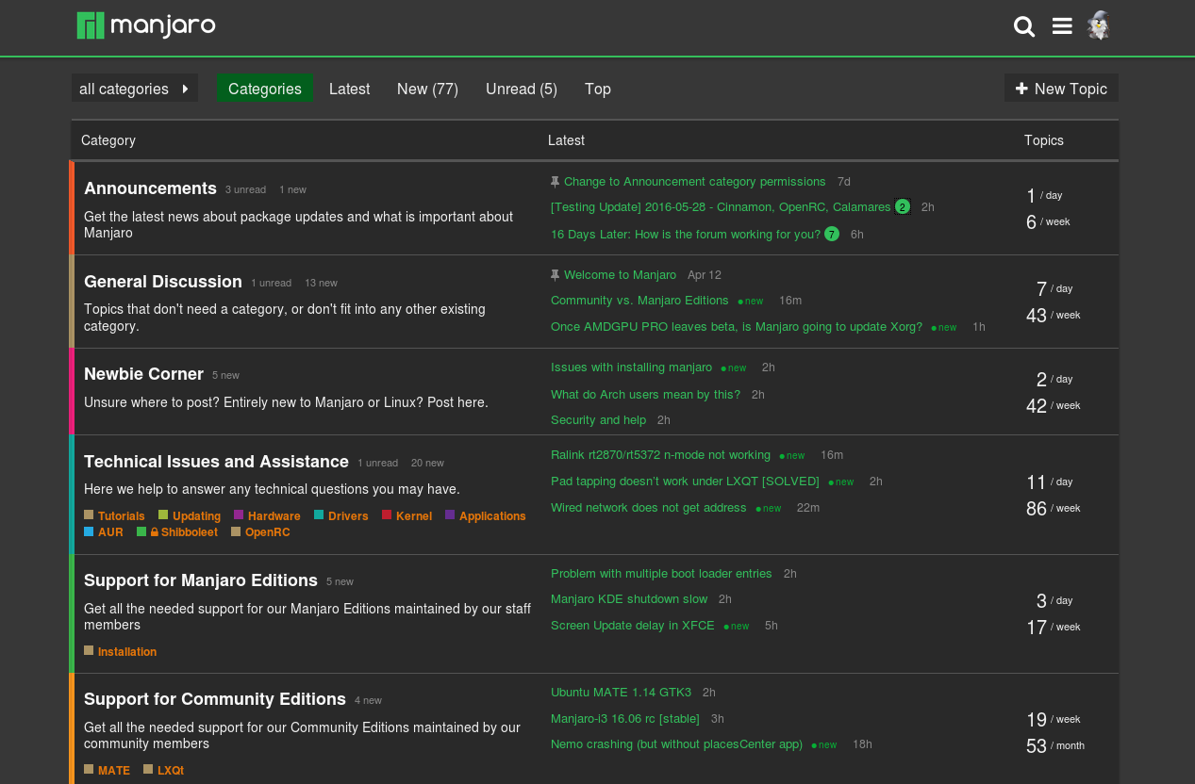1195x784 pixels.
Task: Click the lock icon on the Shibboleet subcategory
Action: (153, 531)
